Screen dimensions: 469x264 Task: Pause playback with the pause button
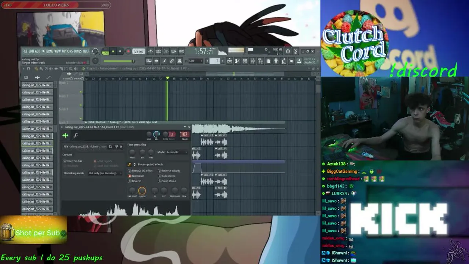tap(113, 51)
